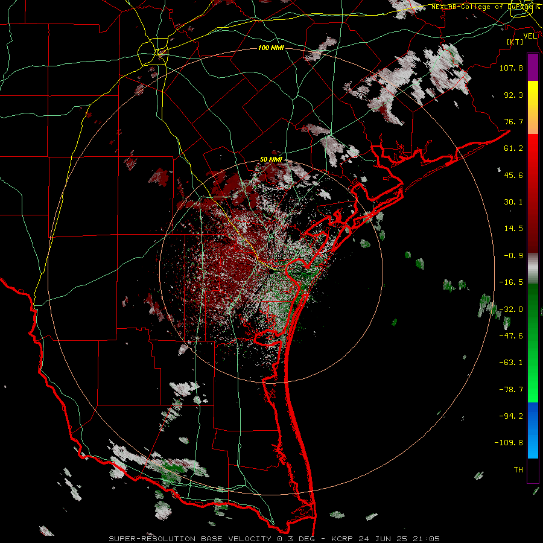The width and height of the screenshot is (543, 543).
Task: Click the 76.7 velocity scale value
Action: (513, 121)
